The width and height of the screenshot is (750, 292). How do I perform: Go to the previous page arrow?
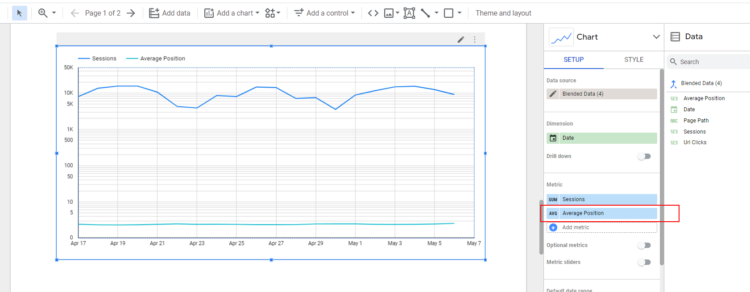tap(75, 13)
